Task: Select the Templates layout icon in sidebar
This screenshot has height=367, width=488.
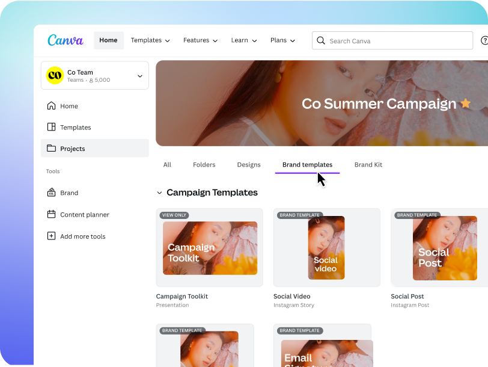Action: pos(51,127)
